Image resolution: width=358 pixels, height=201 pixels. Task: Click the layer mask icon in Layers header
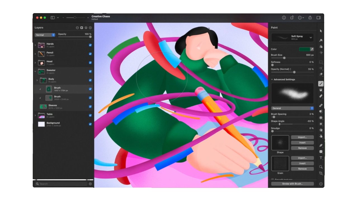[82, 28]
